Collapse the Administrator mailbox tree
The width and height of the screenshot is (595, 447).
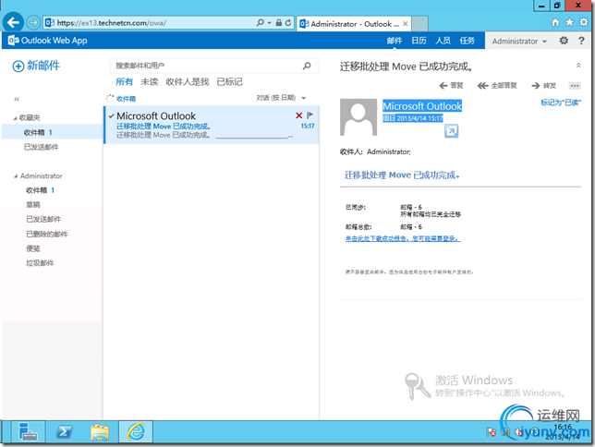pos(16,176)
